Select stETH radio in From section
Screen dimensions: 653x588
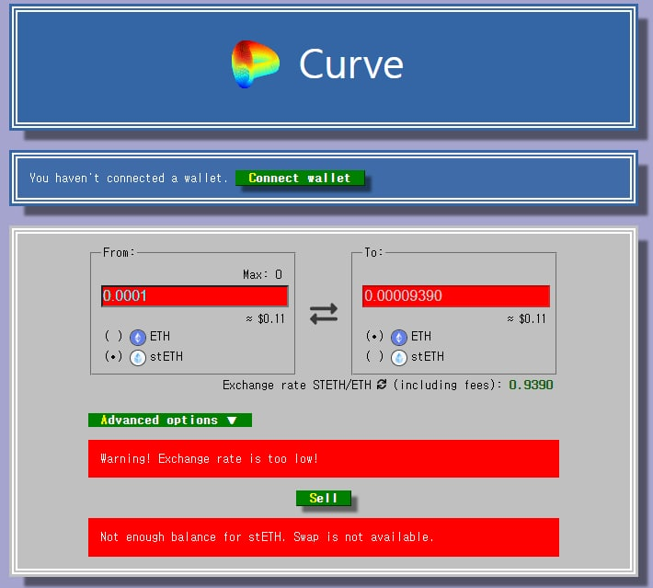pos(113,356)
